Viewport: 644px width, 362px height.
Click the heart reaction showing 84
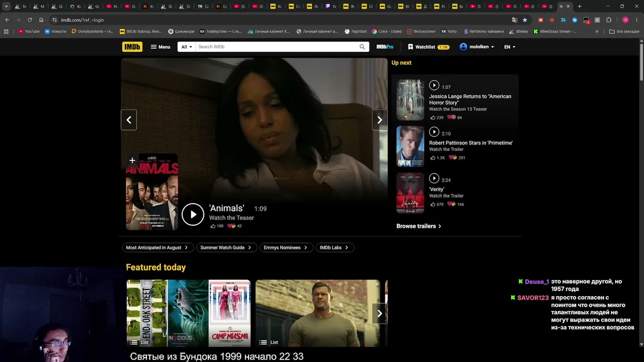[455, 118]
